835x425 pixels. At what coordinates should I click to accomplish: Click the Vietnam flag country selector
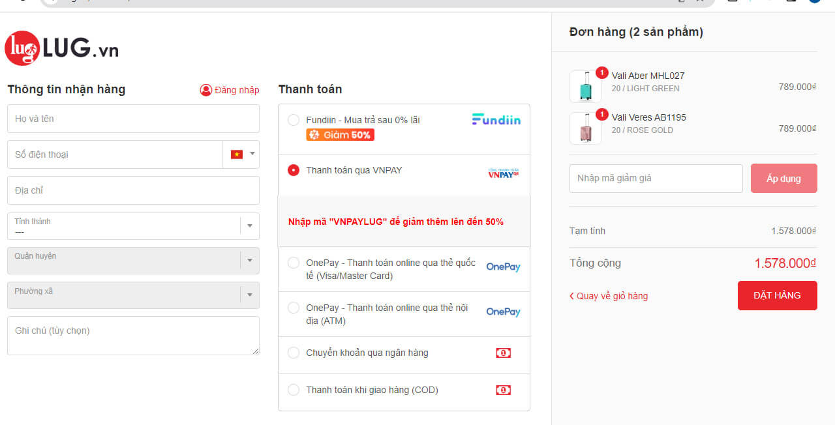pos(241,154)
